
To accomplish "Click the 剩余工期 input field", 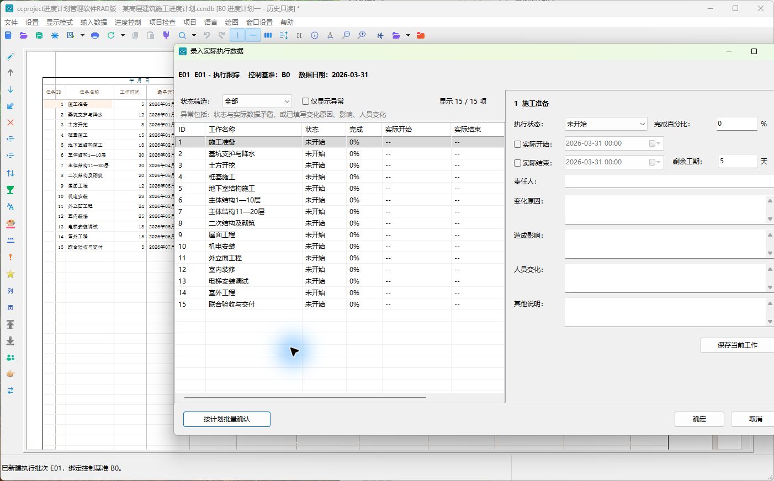I will point(738,162).
